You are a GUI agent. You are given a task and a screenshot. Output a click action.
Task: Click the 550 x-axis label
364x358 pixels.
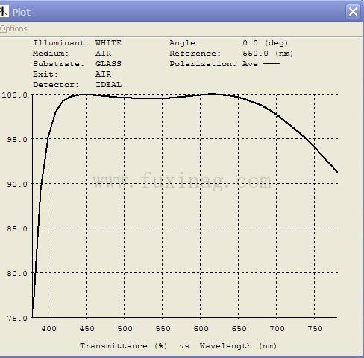pos(163,329)
